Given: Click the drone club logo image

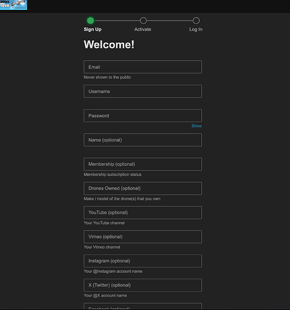Looking at the screenshot, I should coord(14,5).
